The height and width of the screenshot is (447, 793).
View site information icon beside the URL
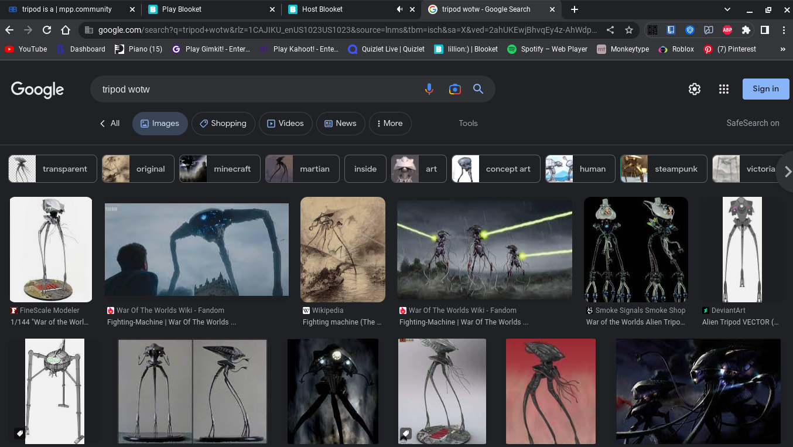[x=88, y=30]
